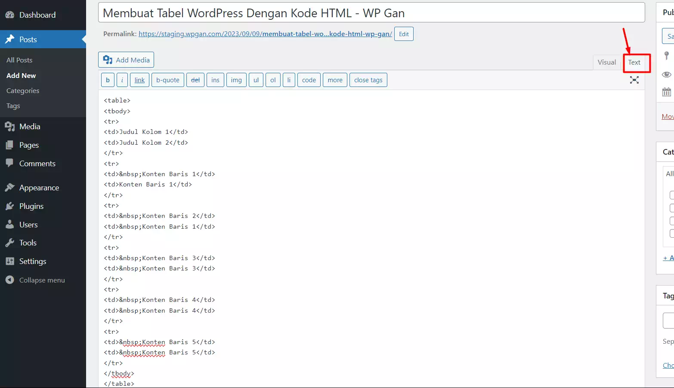Click inside the HTML code text area
The height and width of the screenshot is (388, 674).
[371, 239]
